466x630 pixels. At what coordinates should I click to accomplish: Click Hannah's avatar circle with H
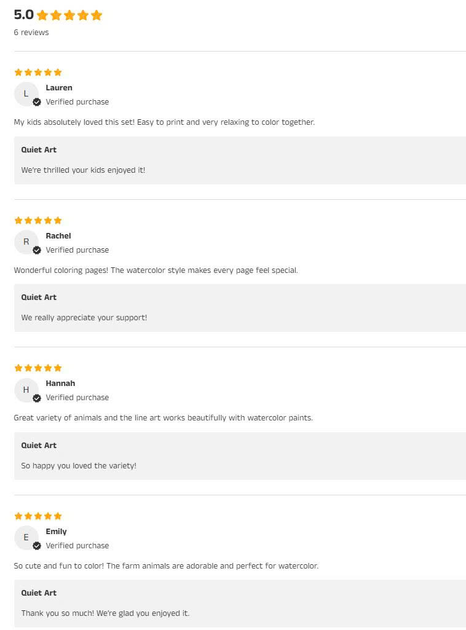click(x=25, y=390)
